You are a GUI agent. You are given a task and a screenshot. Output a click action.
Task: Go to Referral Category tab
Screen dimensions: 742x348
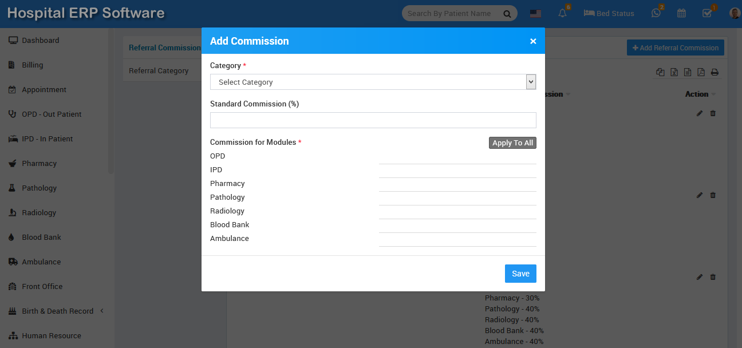(159, 71)
